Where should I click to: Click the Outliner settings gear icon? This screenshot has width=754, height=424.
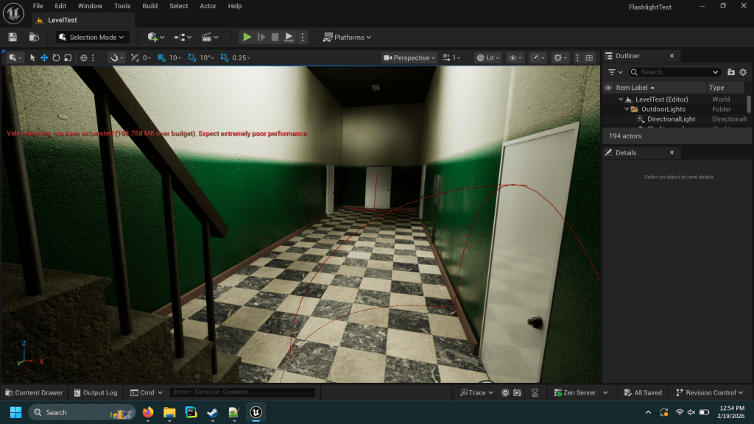tap(743, 72)
